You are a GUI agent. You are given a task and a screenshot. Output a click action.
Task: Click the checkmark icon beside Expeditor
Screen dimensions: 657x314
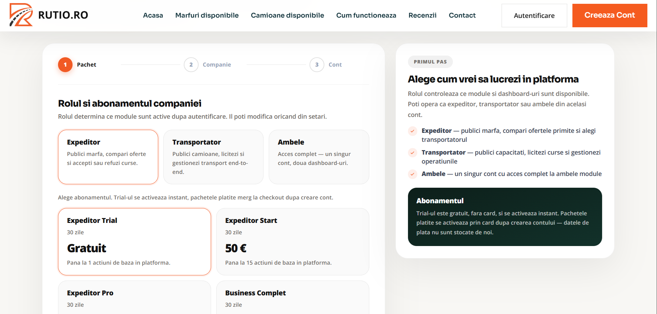click(412, 131)
